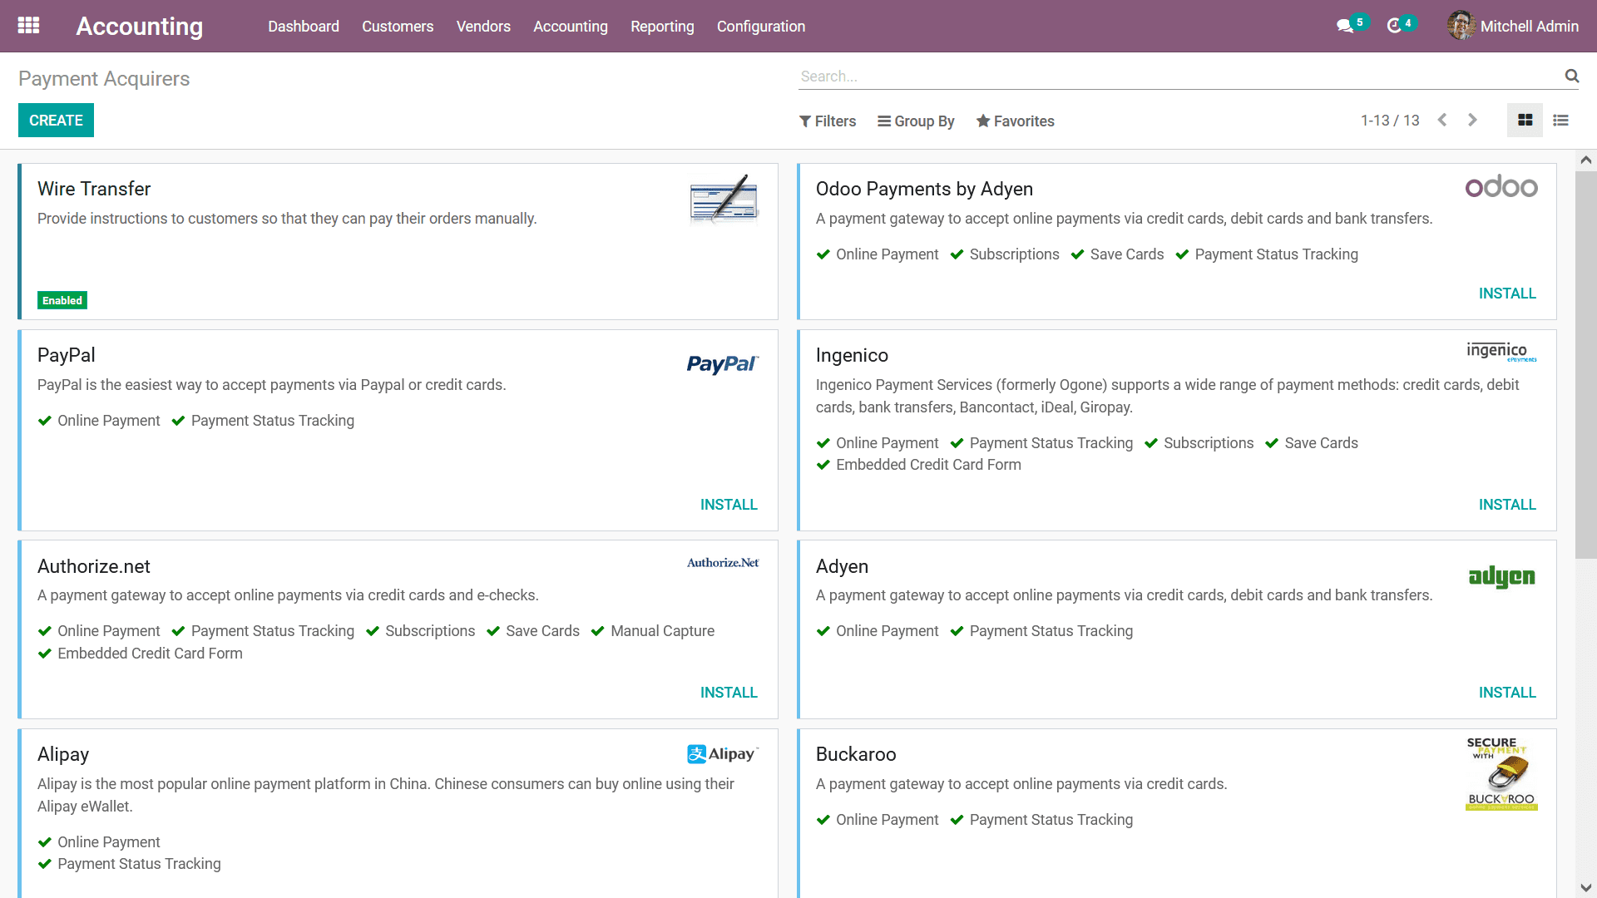This screenshot has width=1597, height=898.
Task: Click the CREATE button
Action: point(56,121)
